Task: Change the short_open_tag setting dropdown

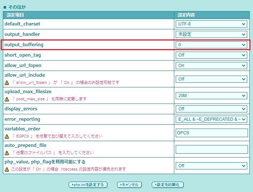Action: click(x=211, y=55)
